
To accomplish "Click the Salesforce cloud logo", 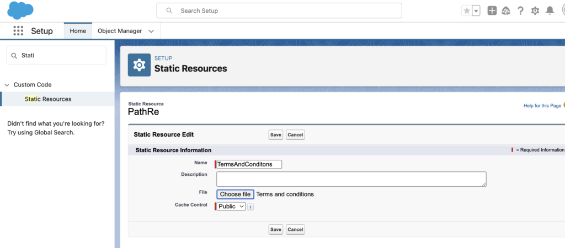I will pyautogui.click(x=20, y=10).
